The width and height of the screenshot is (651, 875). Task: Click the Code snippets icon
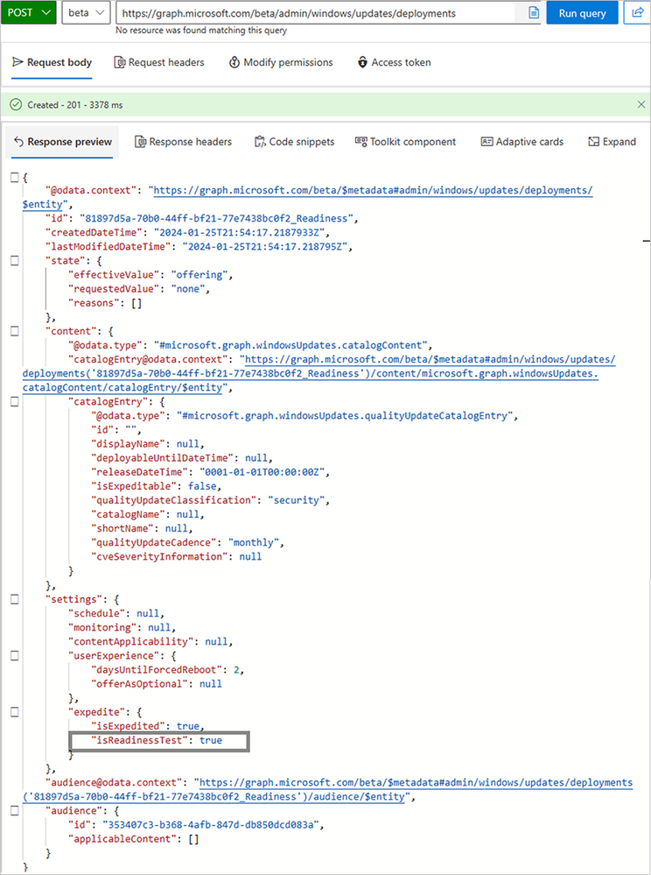pos(260,142)
